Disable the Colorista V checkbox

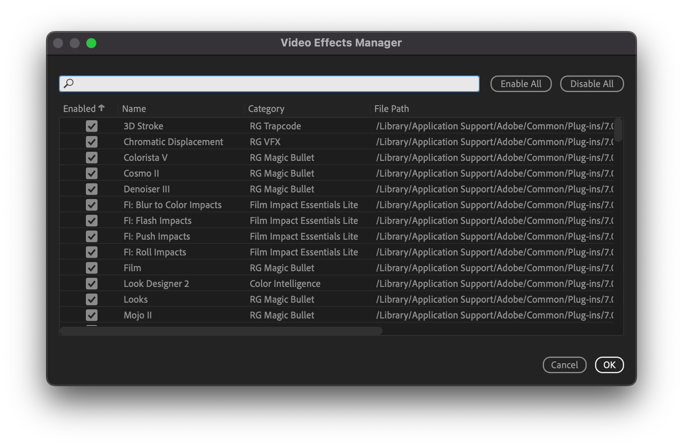tap(92, 158)
